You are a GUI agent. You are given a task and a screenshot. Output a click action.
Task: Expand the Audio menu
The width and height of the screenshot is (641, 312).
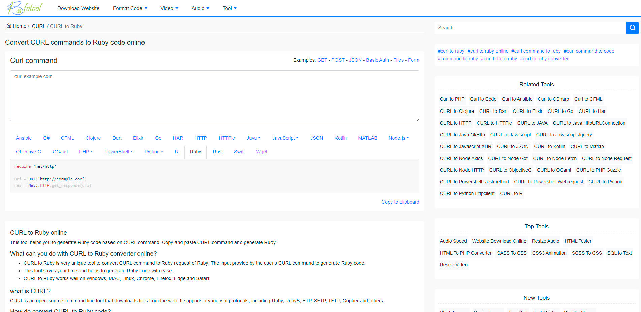pos(200,8)
